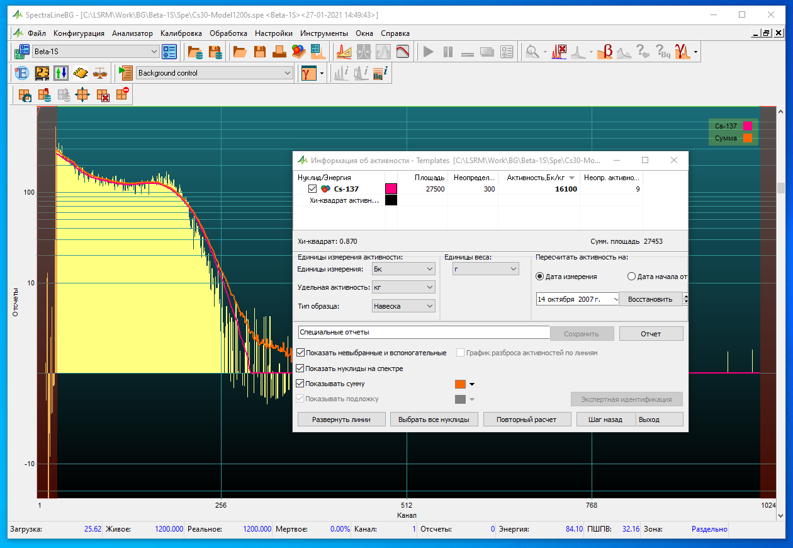The image size is (793, 548).
Task: Click the balance scales icon
Action: point(100,73)
